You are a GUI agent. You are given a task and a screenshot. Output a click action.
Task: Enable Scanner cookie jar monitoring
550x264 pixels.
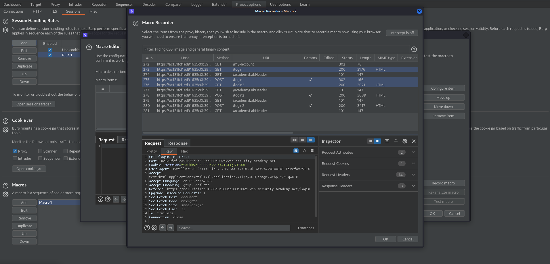40,151
